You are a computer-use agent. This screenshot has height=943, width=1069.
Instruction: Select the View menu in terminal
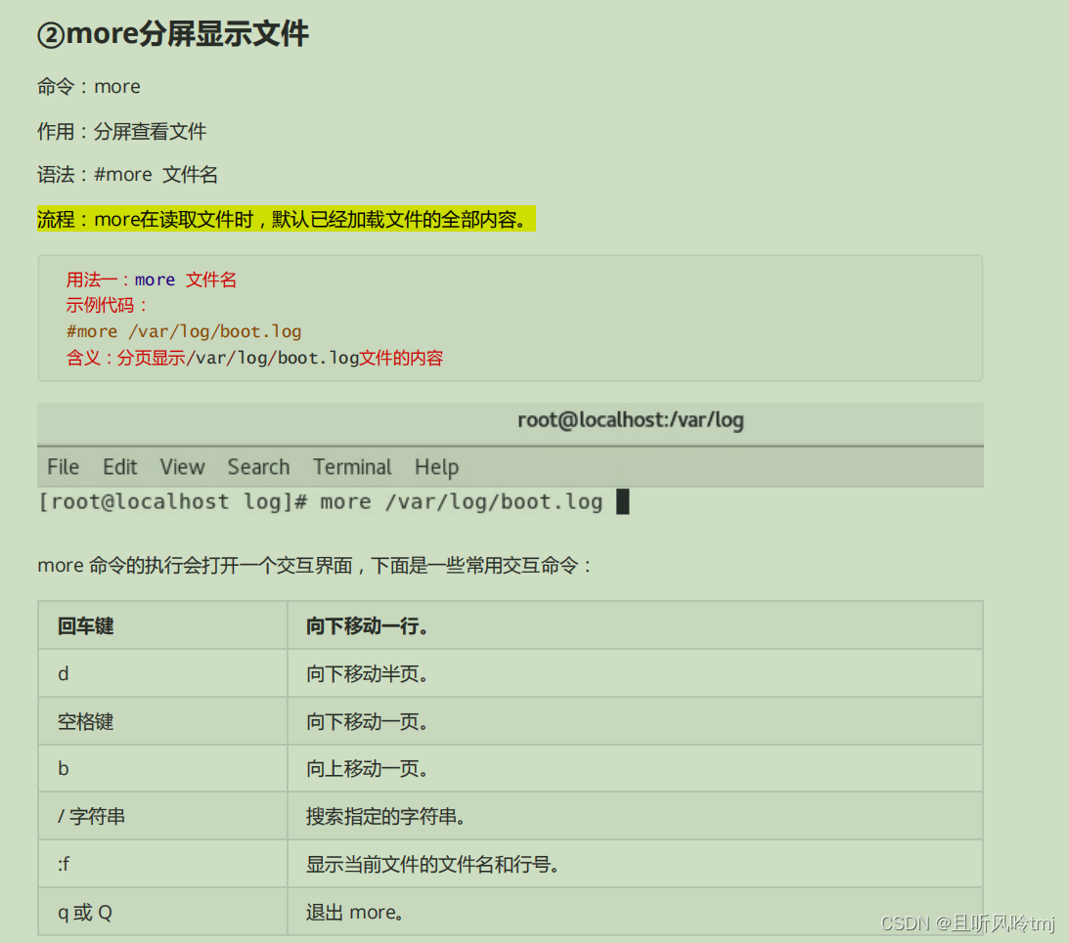pyautogui.click(x=182, y=467)
